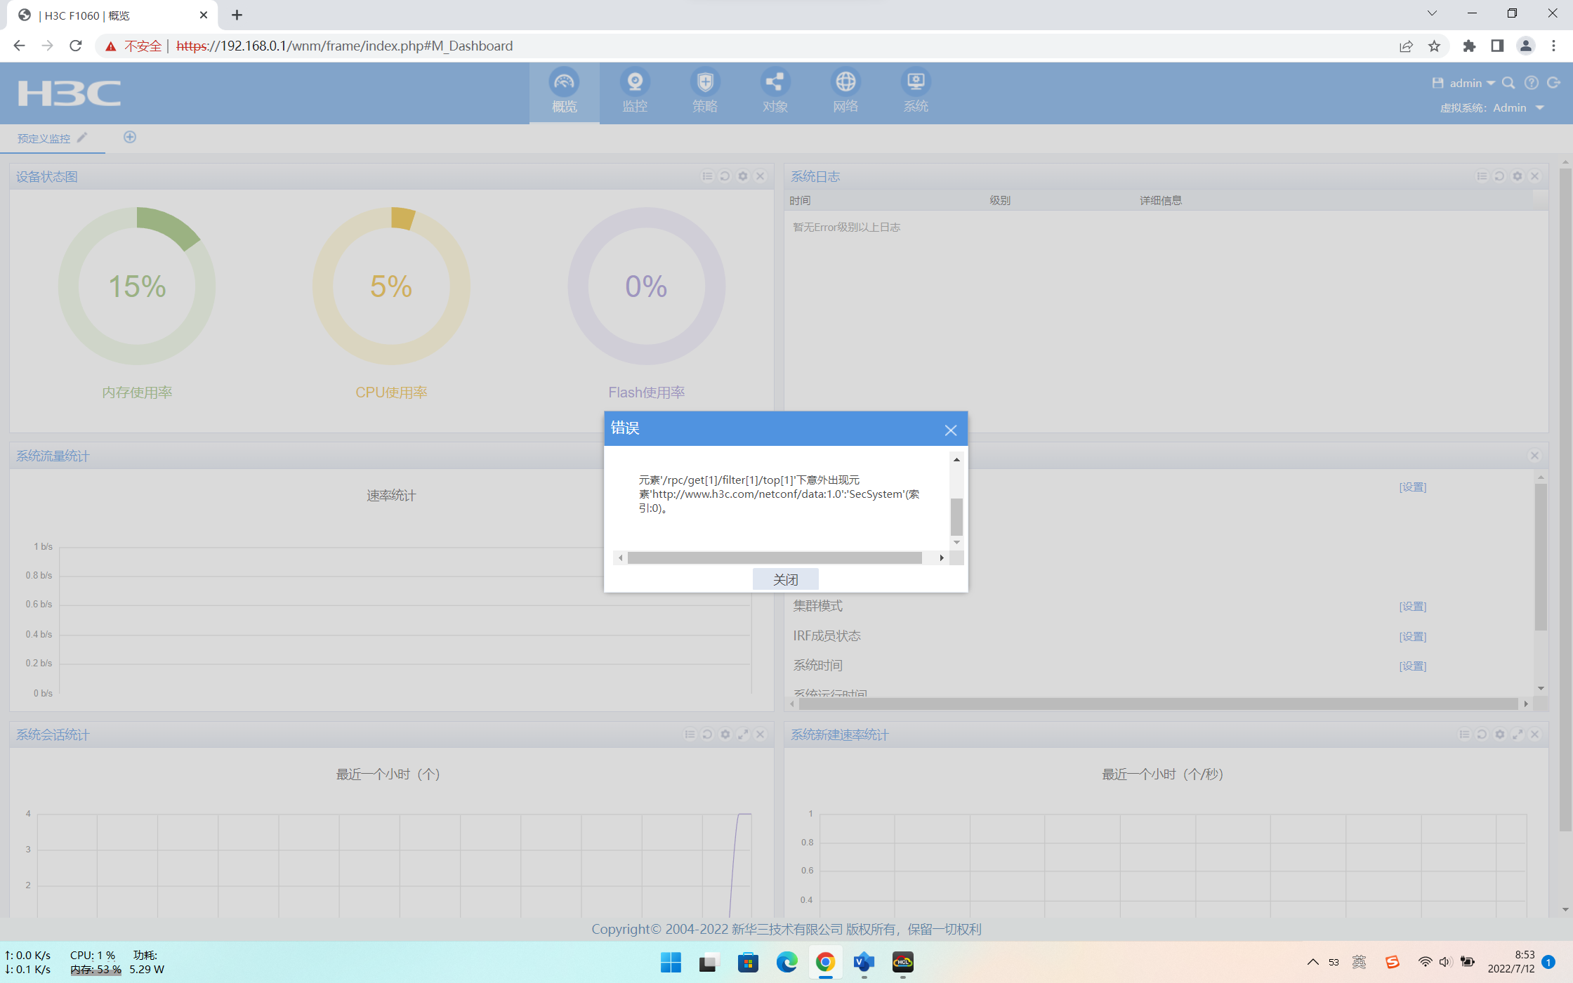Click the search magnifier icon near admin

[1508, 83]
